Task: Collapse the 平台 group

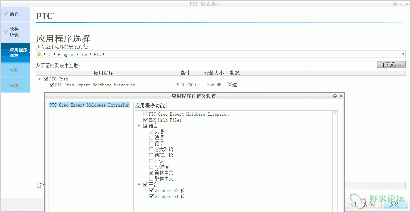Action: coord(139,185)
